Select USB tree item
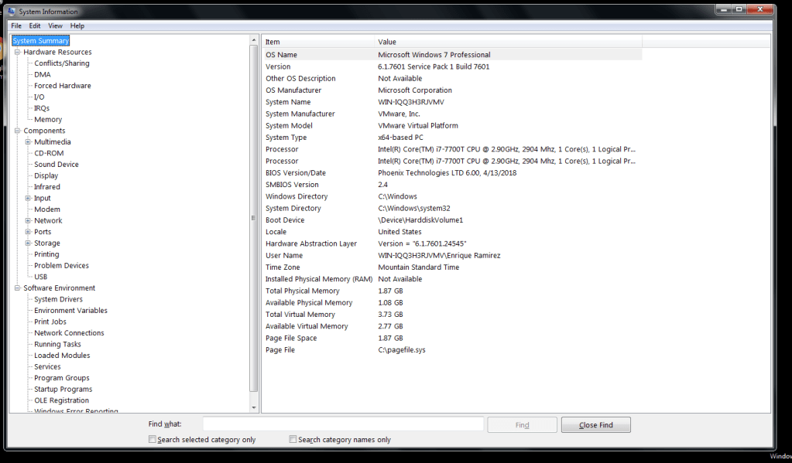Screen dimensions: 792x463 41,277
